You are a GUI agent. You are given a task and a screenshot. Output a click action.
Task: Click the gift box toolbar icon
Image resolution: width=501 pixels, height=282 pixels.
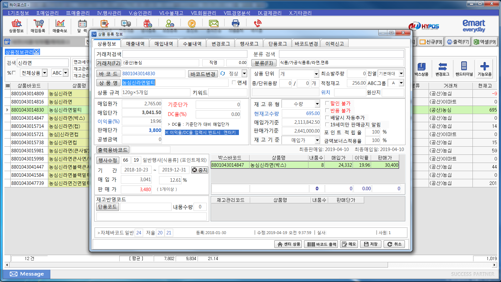tap(148, 23)
